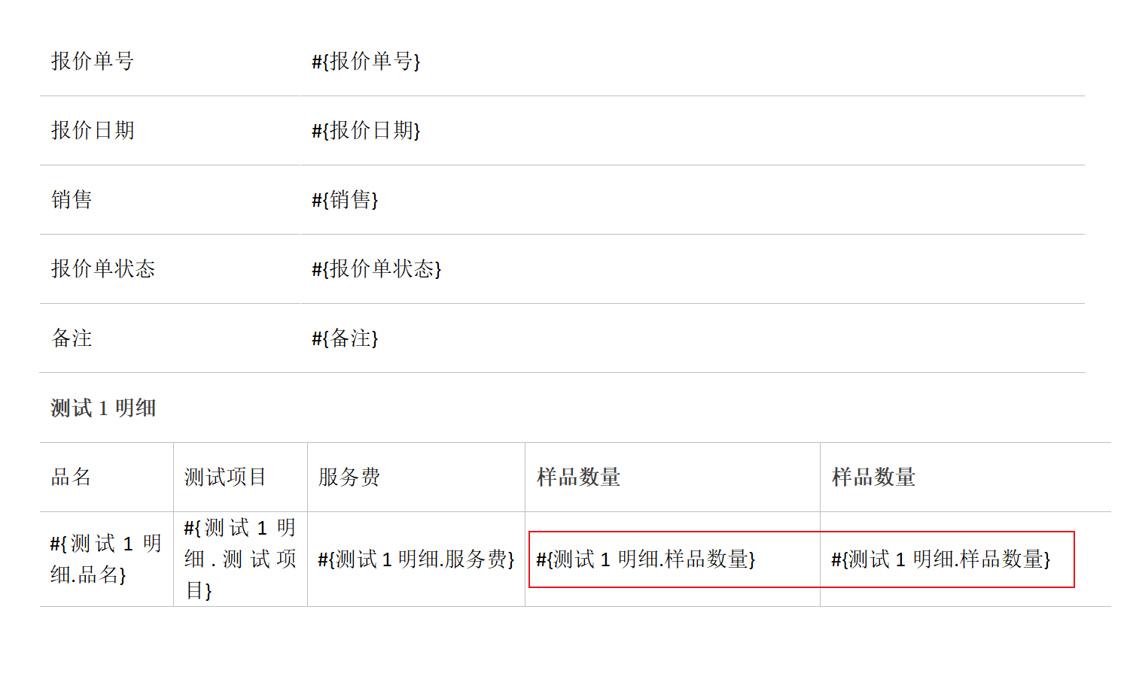Image resolution: width=1130 pixels, height=673 pixels.
Task: Click the rightmost 样品数量 column header
Action: point(873,477)
